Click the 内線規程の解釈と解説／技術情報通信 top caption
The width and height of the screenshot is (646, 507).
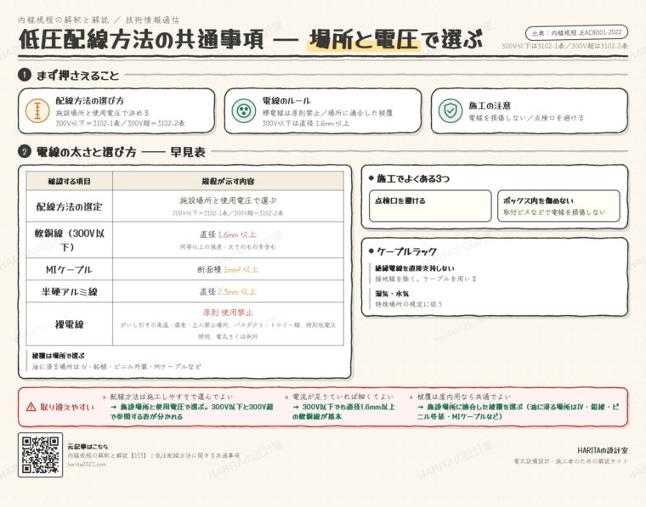pos(99,20)
